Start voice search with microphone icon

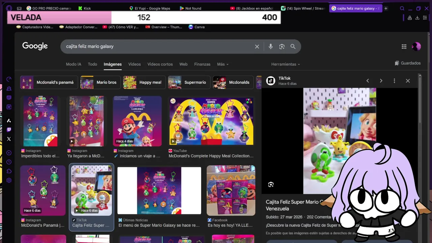[x=270, y=47]
